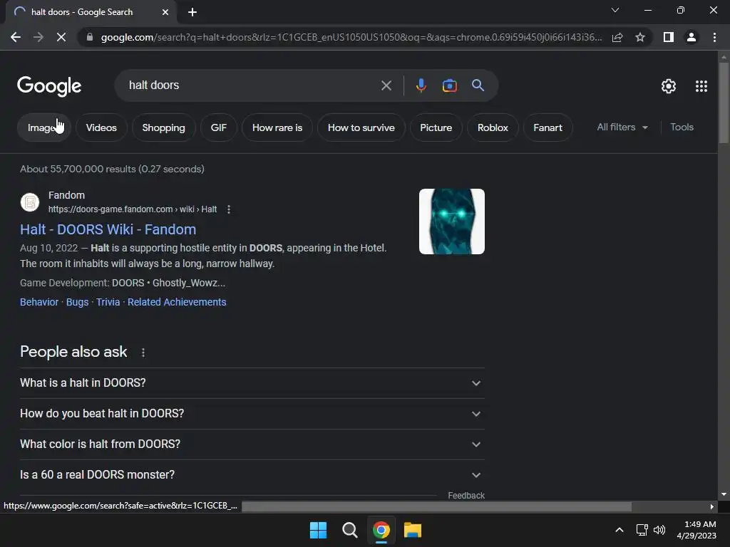Viewport: 730px width, 547px height.
Task: Click the Google logo
Action: [x=49, y=86]
